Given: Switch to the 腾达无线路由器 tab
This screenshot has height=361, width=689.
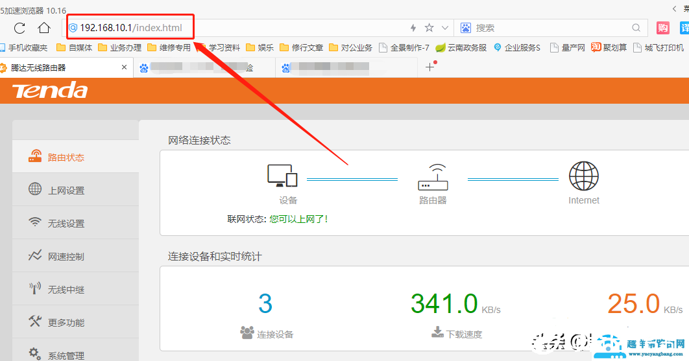Looking at the screenshot, I should coord(66,67).
